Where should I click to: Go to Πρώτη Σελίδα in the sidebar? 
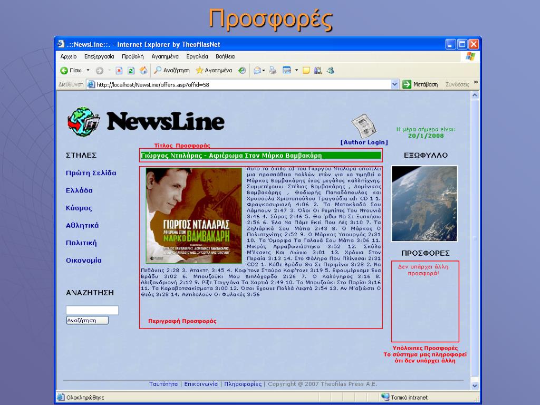pos(91,173)
